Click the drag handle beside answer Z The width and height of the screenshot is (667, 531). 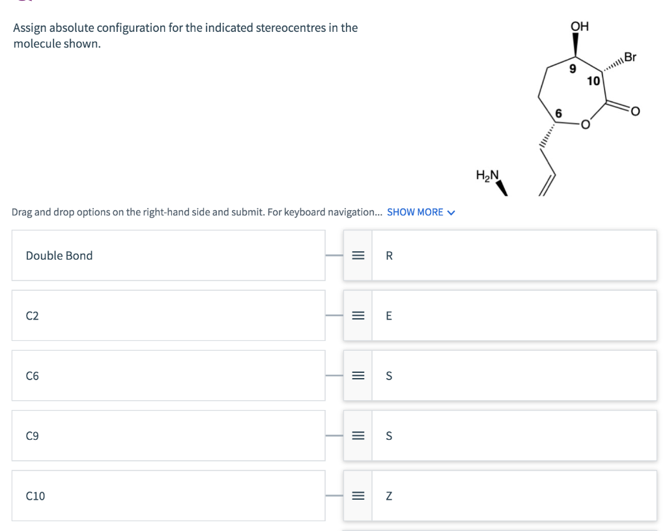358,496
